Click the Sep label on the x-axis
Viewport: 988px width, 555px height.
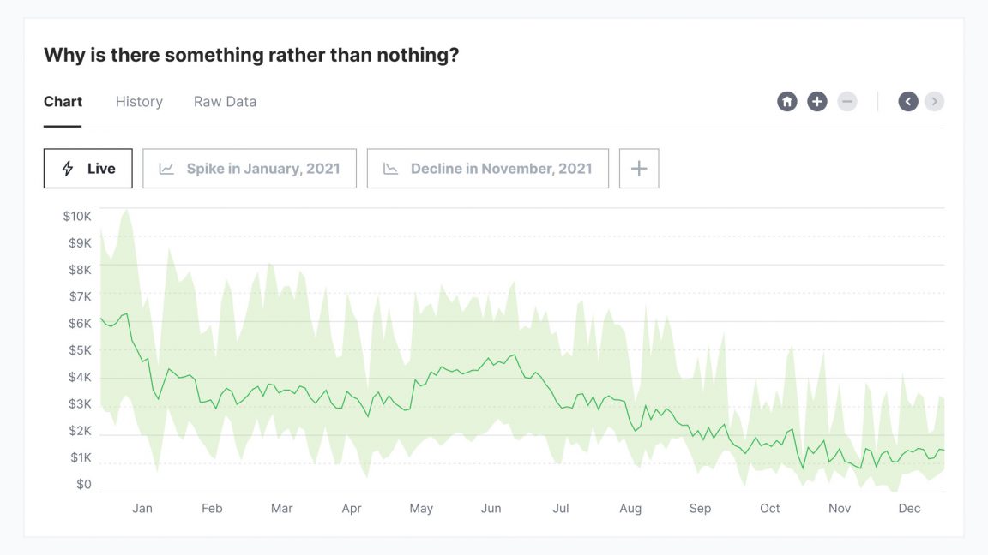pos(700,509)
